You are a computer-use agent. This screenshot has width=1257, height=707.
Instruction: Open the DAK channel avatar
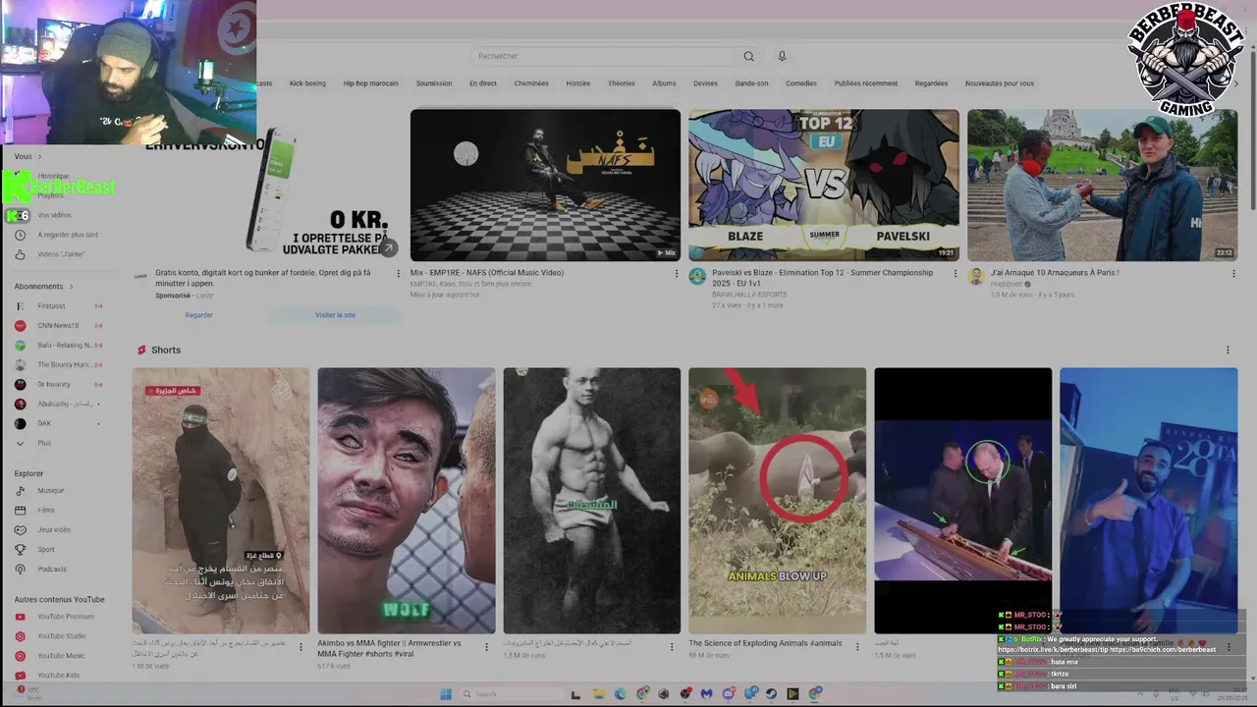click(20, 424)
